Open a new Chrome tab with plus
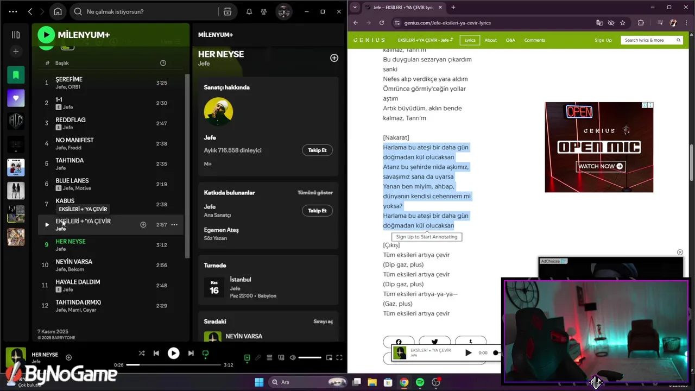 pyautogui.click(x=453, y=7)
